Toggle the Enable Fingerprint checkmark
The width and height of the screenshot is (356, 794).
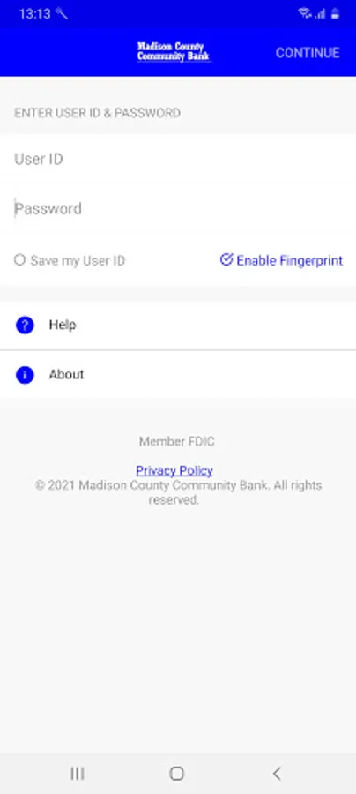[226, 259]
